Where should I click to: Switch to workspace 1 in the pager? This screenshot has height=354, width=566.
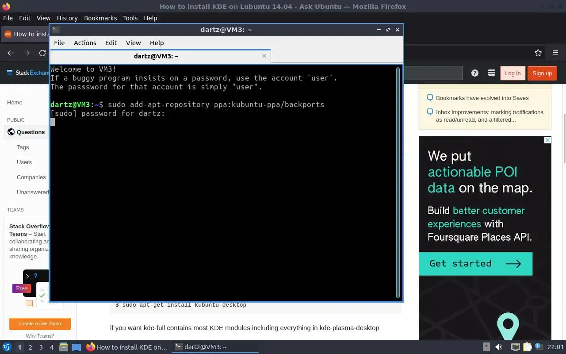pyautogui.click(x=19, y=347)
